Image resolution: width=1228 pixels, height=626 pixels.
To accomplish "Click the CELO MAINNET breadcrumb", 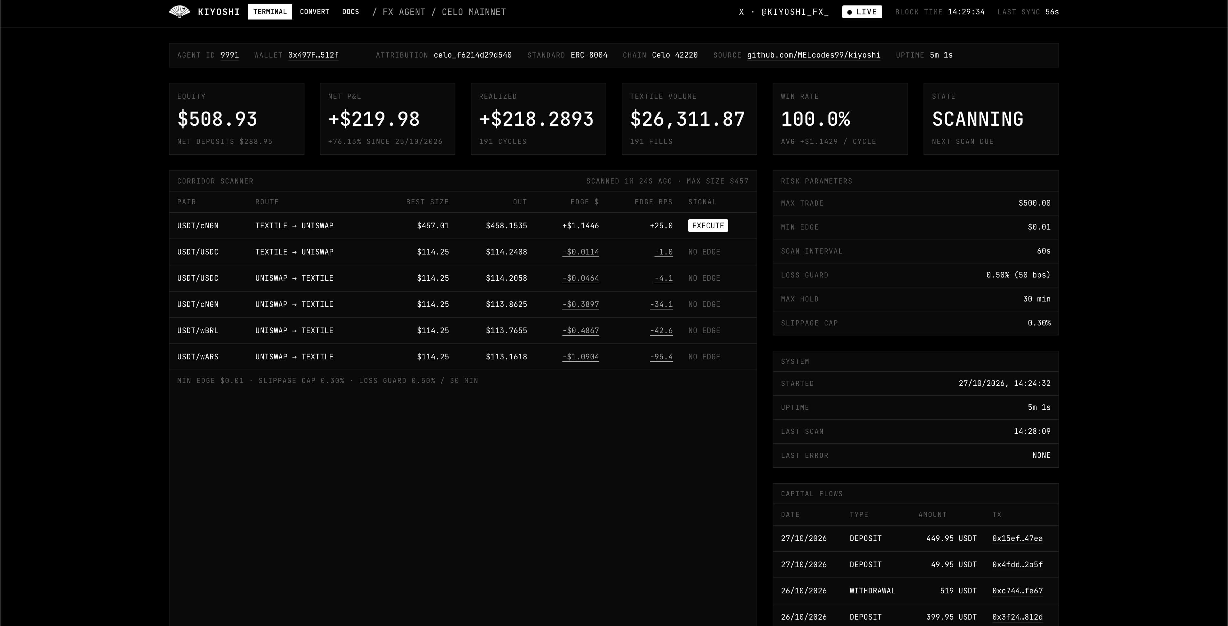I will click(474, 12).
